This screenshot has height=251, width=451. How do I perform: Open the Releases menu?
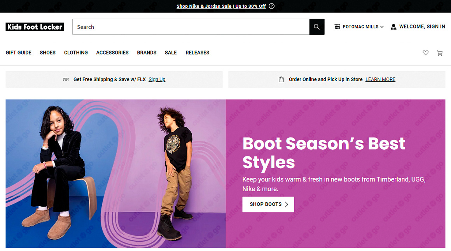[x=198, y=53]
